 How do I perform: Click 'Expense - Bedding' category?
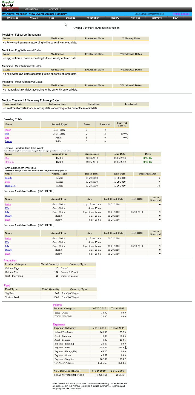(x=72, y=343)
